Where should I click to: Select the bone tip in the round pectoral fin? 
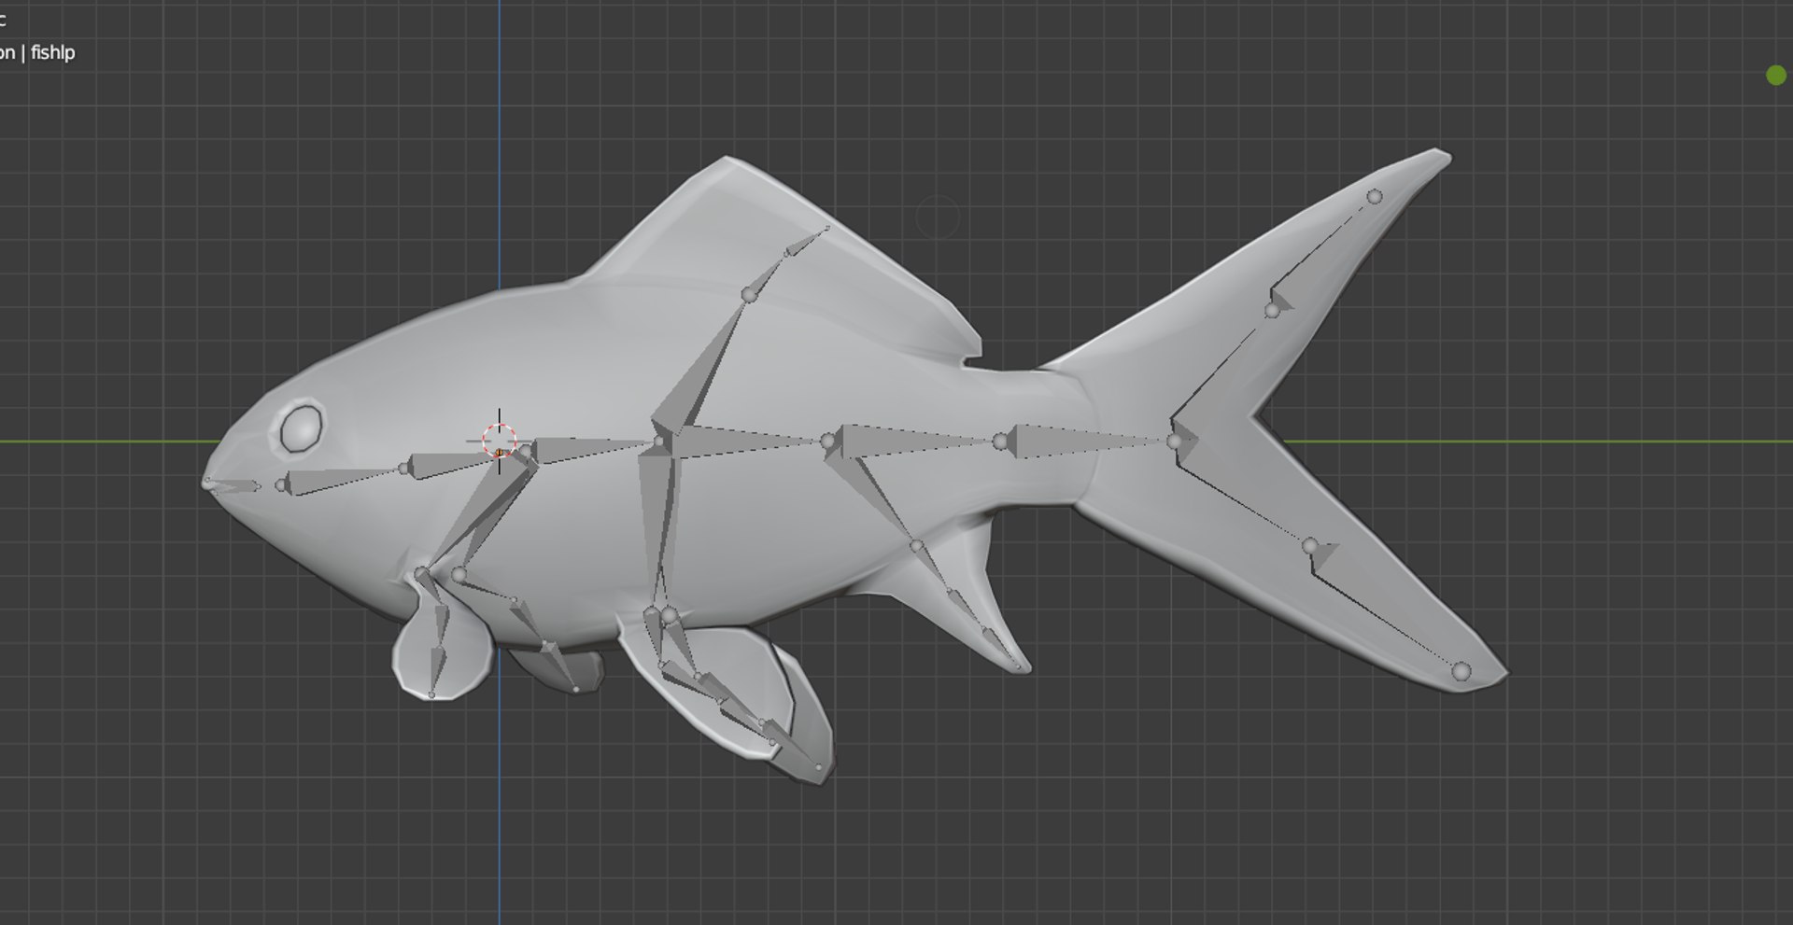[431, 694]
